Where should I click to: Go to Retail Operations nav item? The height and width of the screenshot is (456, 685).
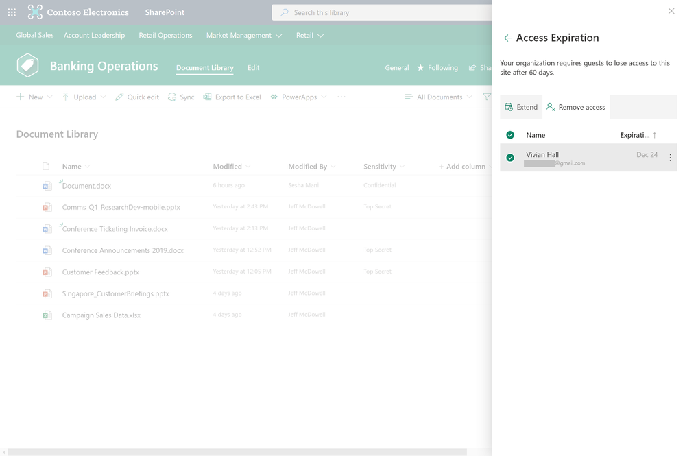(165, 36)
